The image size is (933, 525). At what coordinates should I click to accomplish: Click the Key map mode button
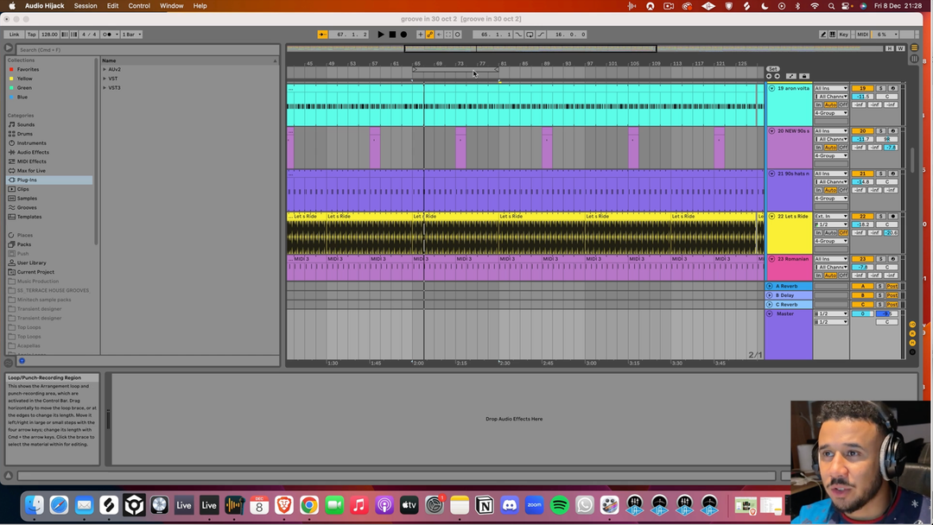pos(843,35)
